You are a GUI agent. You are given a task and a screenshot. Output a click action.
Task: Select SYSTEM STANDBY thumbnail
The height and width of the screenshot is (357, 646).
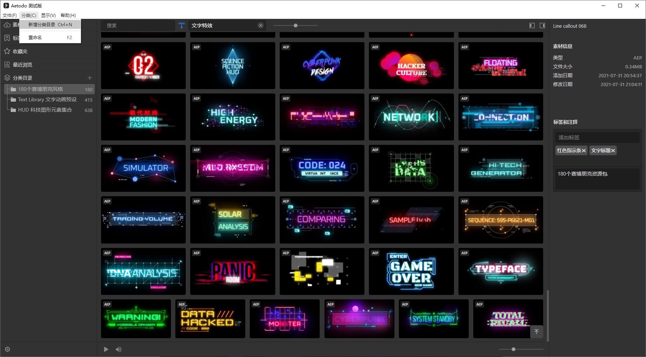coord(434,319)
